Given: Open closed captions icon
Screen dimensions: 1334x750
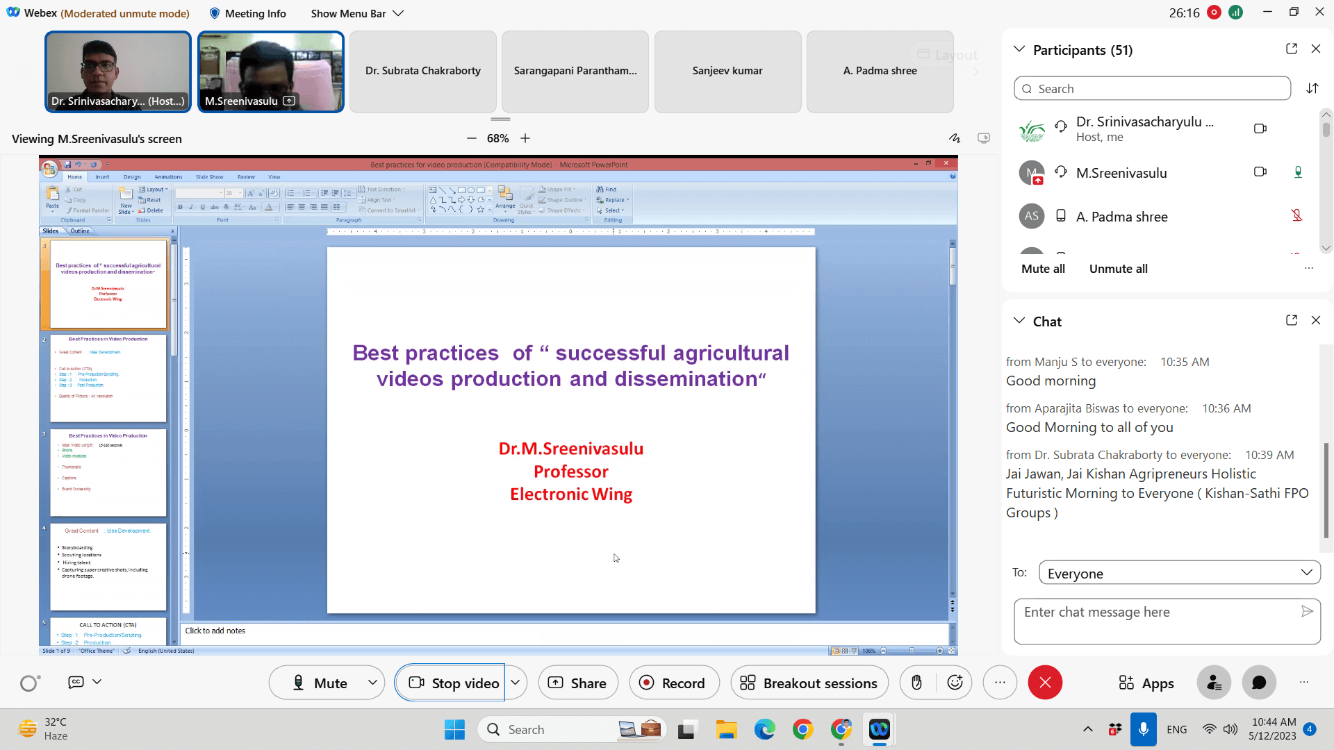Looking at the screenshot, I should point(76,682).
